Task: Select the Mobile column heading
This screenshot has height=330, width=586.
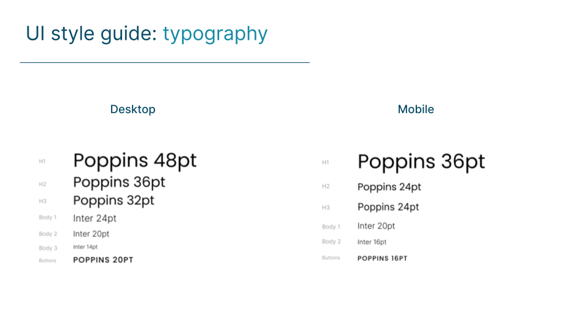Action: coord(416,109)
